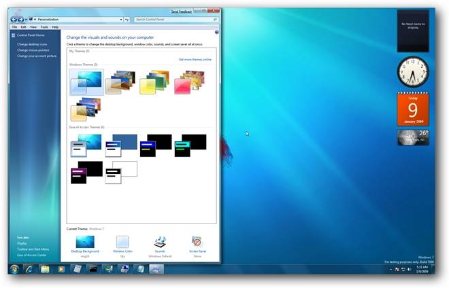
Task: Open the Start menu orb
Action: (14, 269)
